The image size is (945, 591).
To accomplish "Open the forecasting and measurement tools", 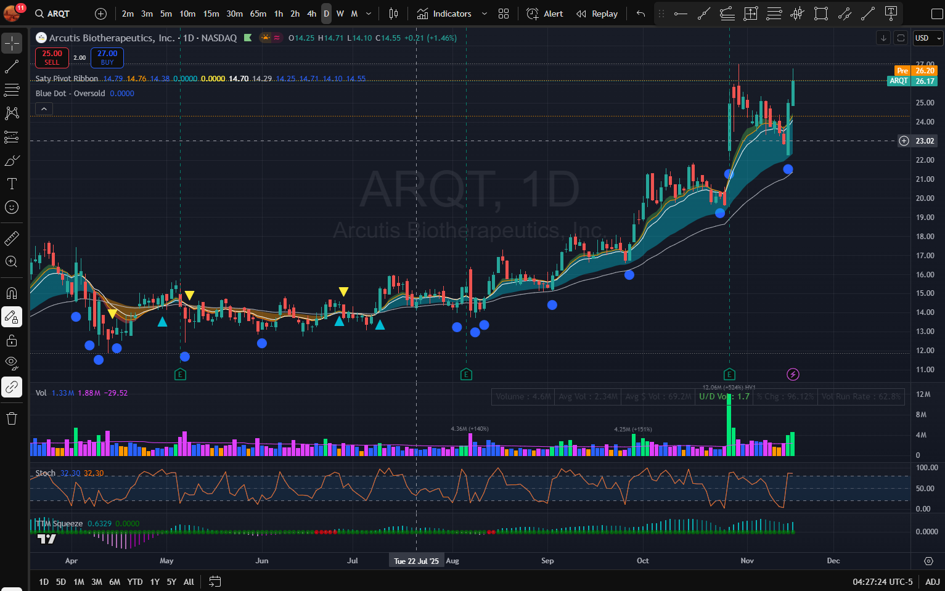I will click(x=12, y=137).
